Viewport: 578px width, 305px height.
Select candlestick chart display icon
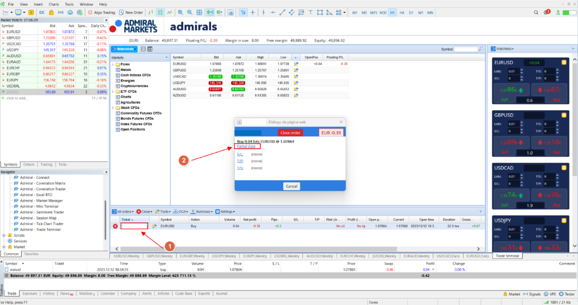coord(160,12)
